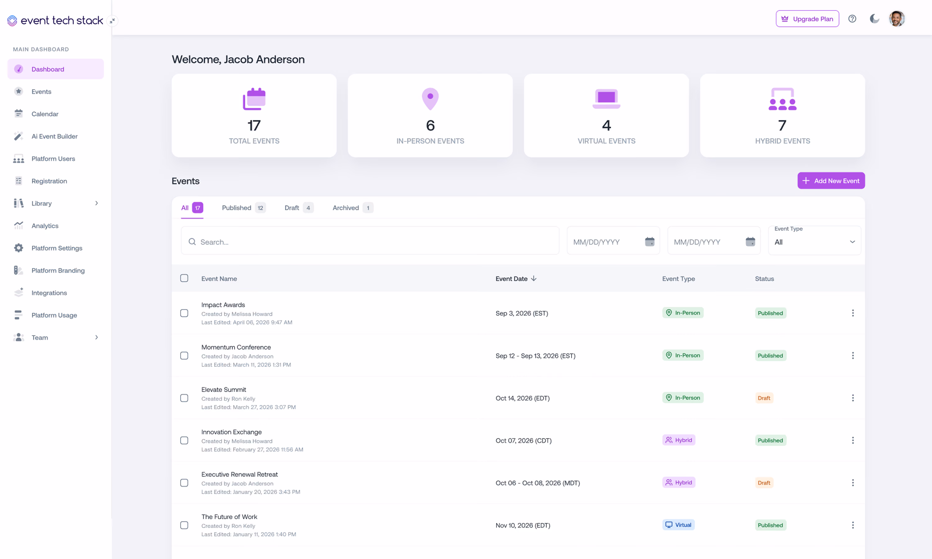932x559 pixels.
Task: Open the user profile avatar
Action: pos(897,19)
